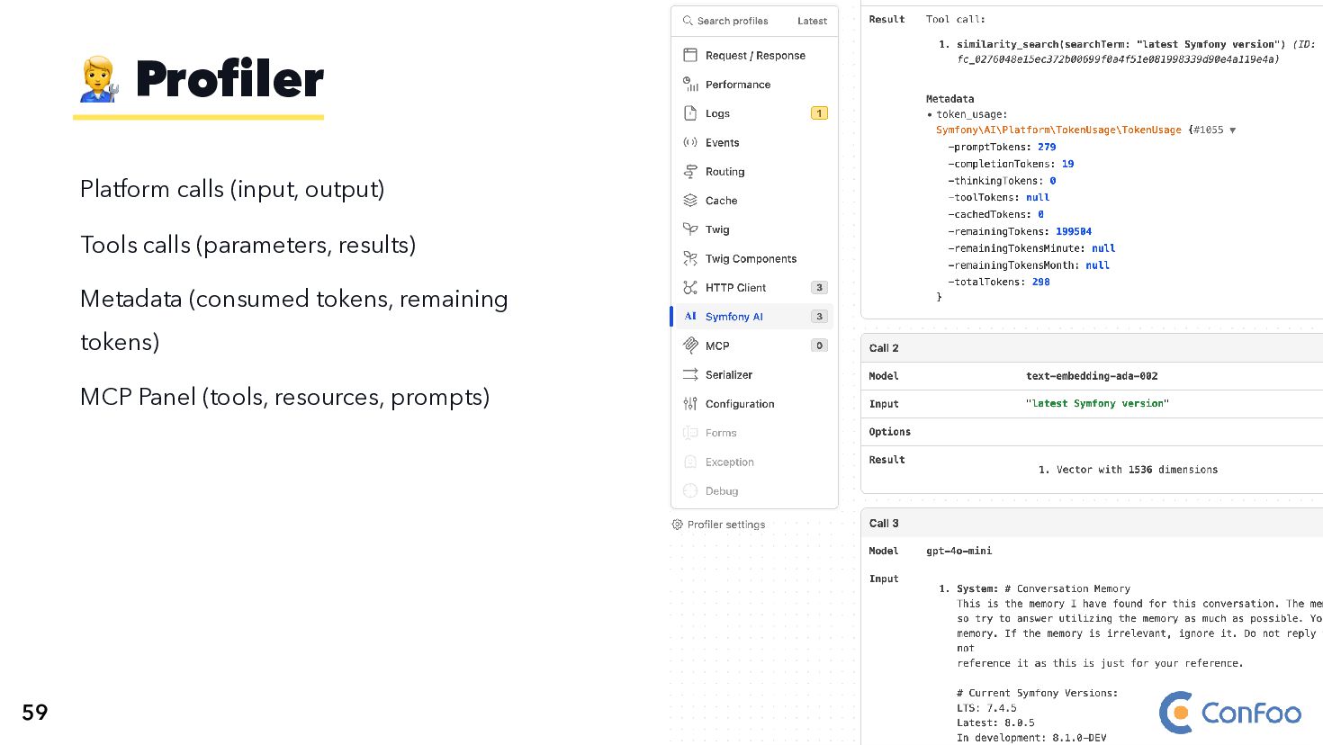Click the Exception icon

(x=690, y=462)
